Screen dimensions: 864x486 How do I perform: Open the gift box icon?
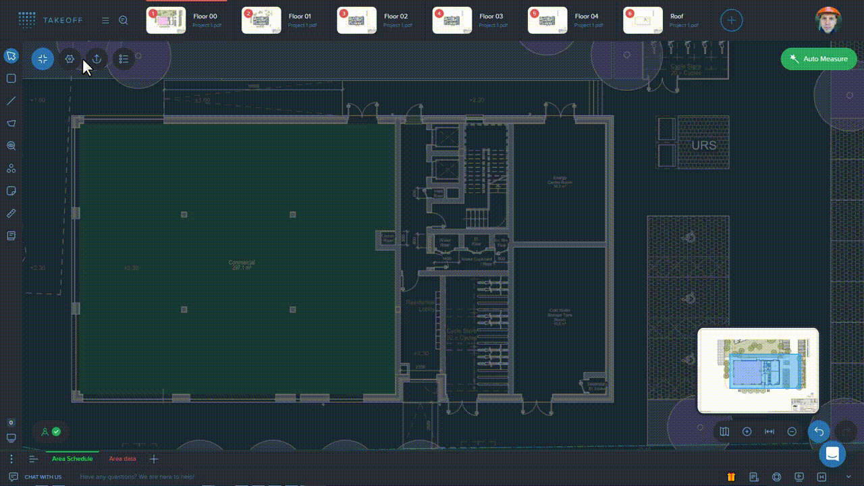point(731,477)
